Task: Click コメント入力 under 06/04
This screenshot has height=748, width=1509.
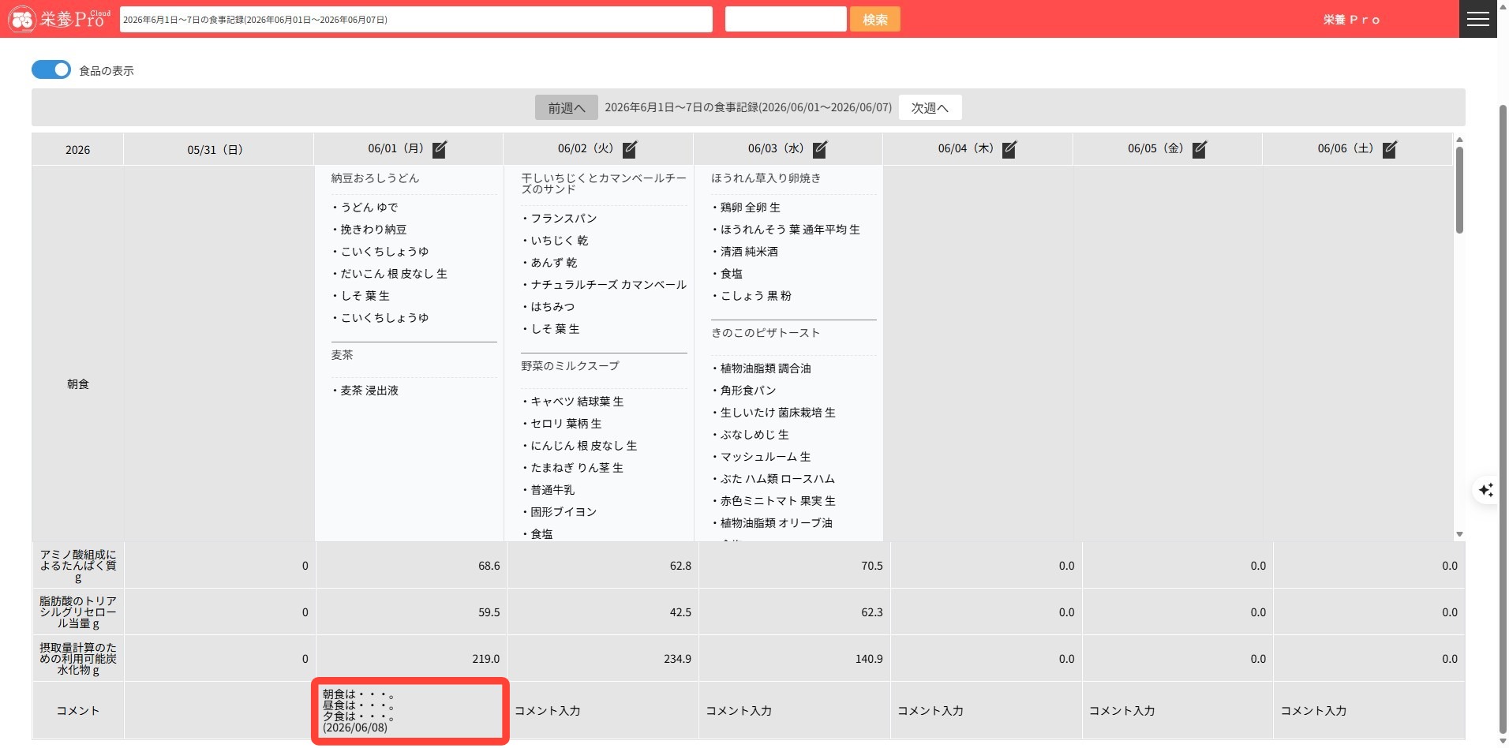Action: (x=930, y=711)
